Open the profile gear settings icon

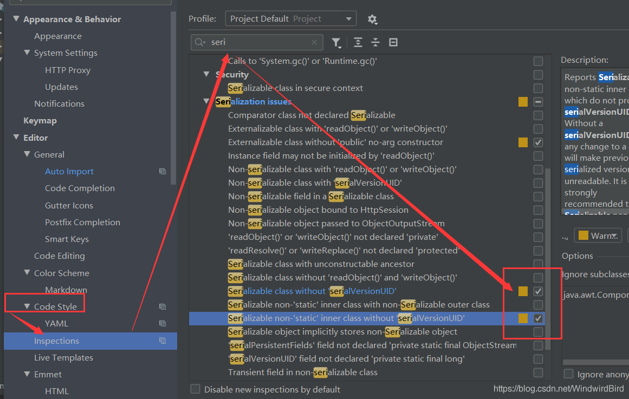(372, 19)
